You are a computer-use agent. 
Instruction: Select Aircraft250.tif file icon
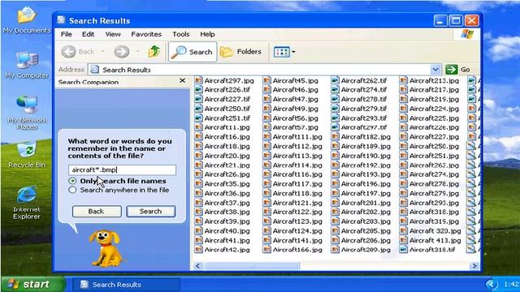(198, 109)
